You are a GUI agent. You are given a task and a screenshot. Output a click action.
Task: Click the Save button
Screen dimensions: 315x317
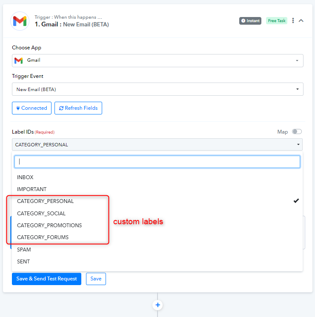(x=96, y=279)
